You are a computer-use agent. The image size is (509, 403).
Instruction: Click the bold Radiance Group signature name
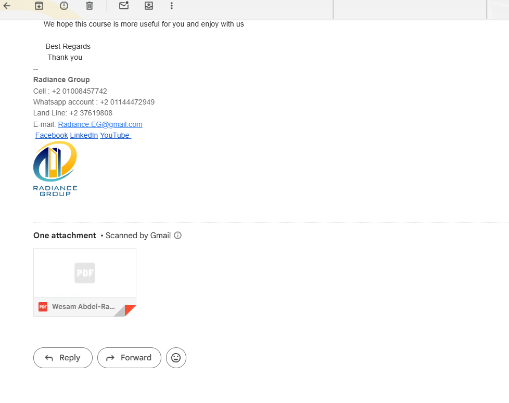[61, 80]
